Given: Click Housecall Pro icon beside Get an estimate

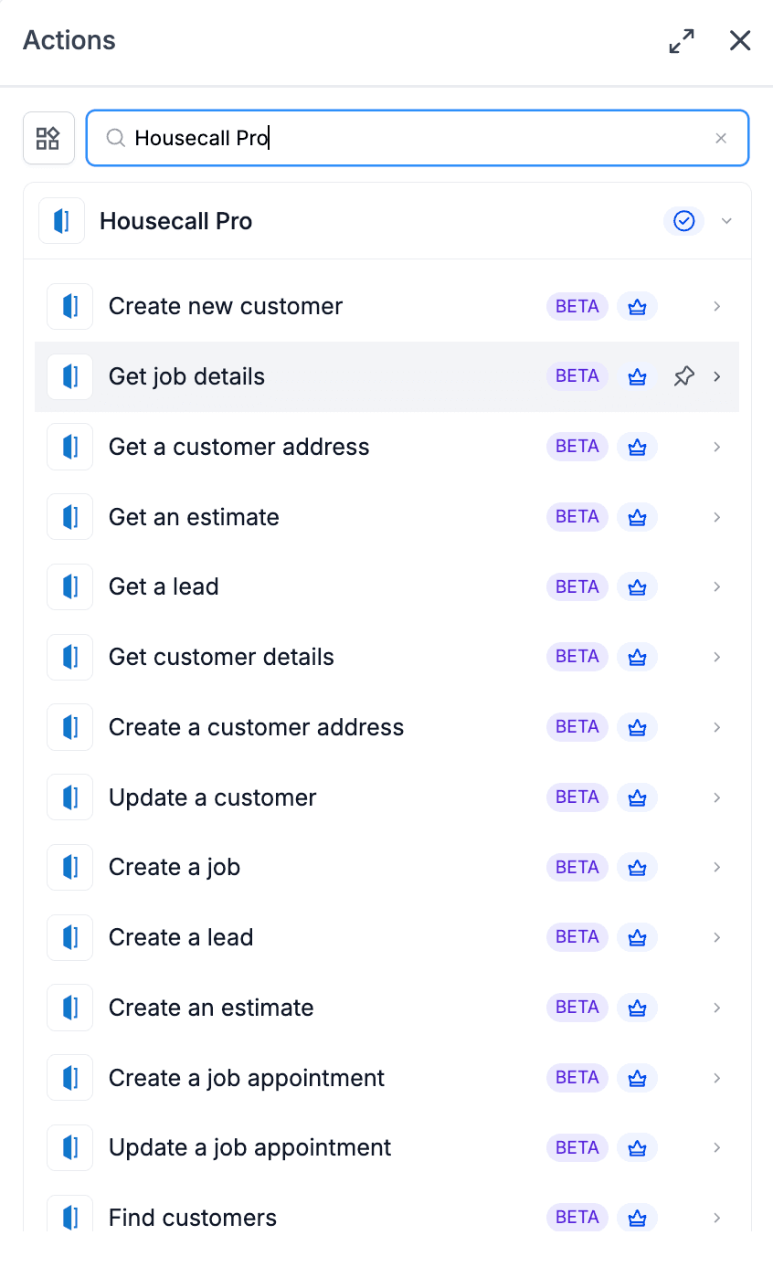Looking at the screenshot, I should click(x=70, y=517).
